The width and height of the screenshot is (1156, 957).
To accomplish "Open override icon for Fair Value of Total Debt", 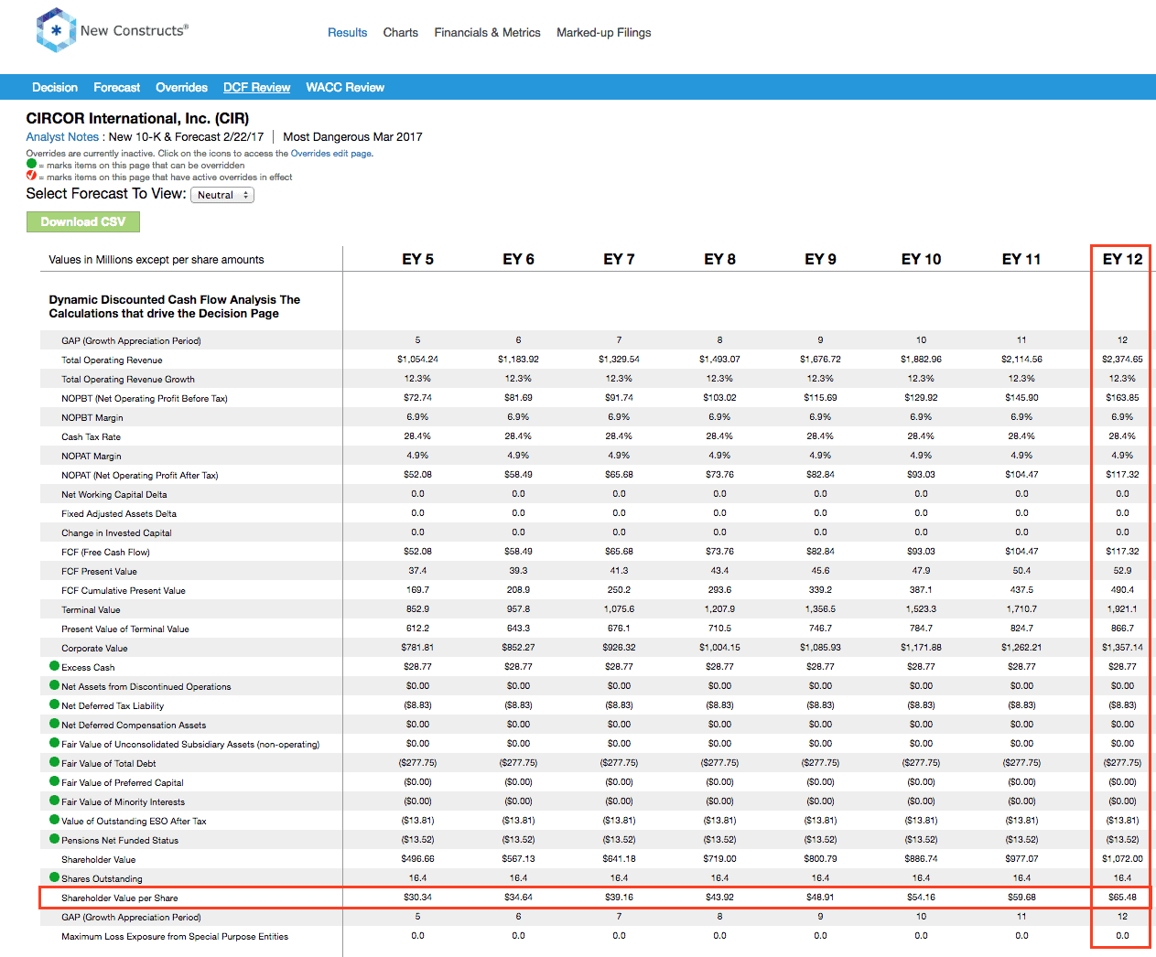I will pos(55,762).
